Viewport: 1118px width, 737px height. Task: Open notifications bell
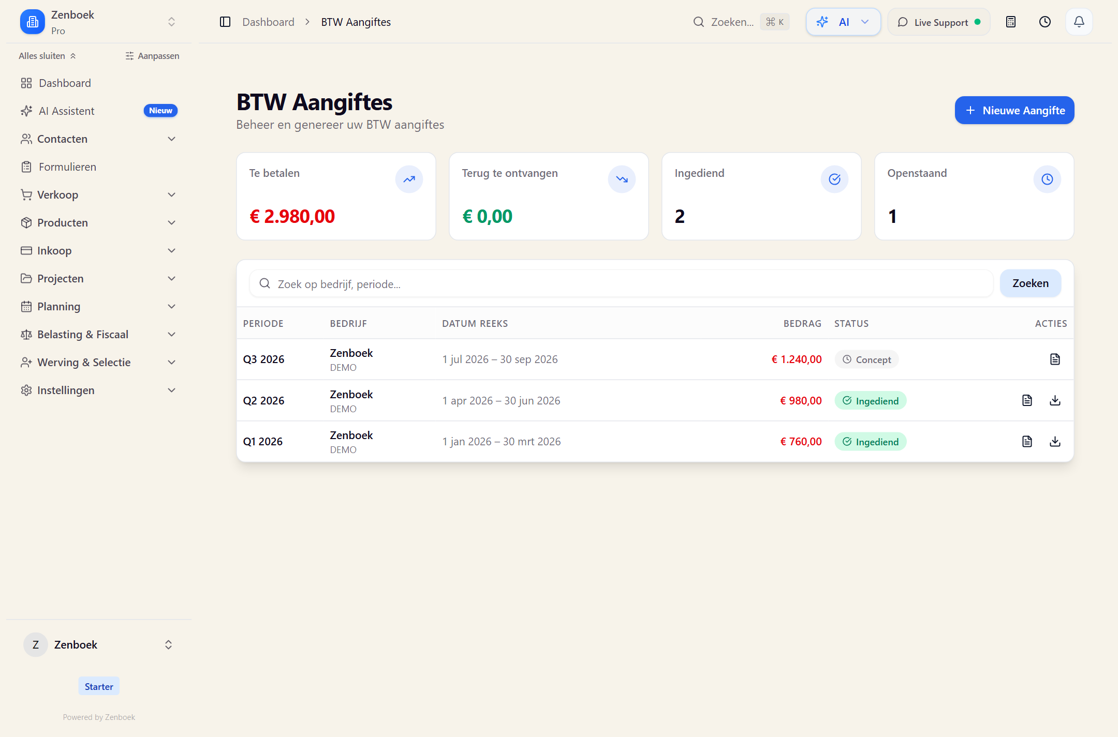click(1079, 22)
